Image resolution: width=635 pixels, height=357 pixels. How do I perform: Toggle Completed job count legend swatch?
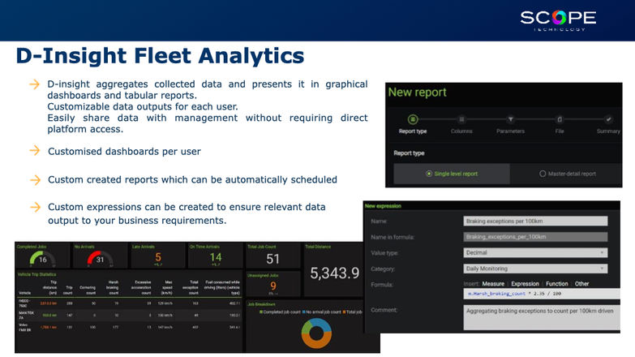(261, 312)
